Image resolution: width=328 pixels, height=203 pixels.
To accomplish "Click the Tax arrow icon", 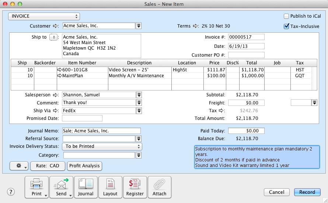I will (x=221, y=111).
